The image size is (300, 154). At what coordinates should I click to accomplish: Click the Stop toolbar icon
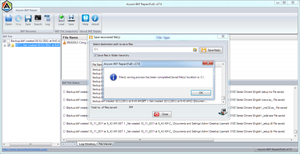(18, 20)
